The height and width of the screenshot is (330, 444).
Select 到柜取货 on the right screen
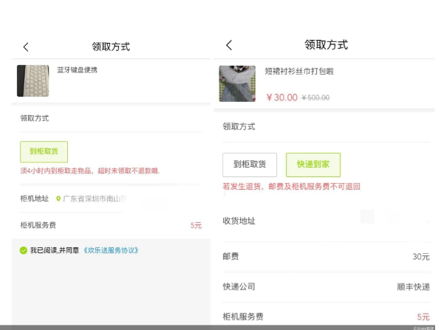tap(250, 165)
